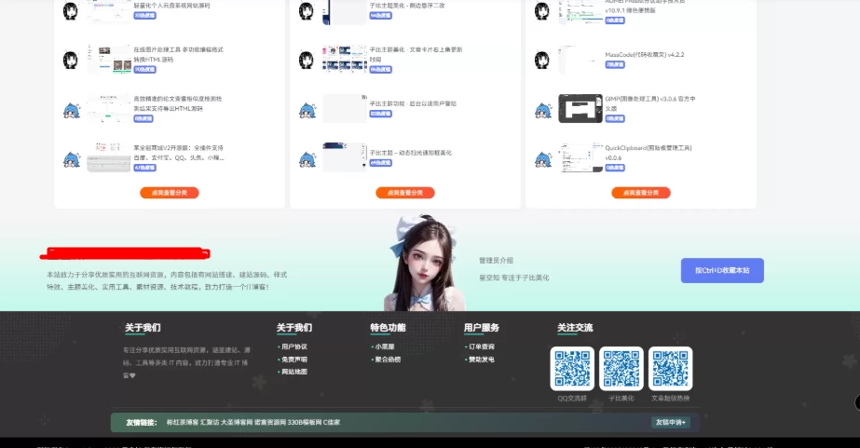Open MassCode(代码收藏夹) v4.2.2 title
Viewport: 860px width, 448px height.
[x=645, y=55]
